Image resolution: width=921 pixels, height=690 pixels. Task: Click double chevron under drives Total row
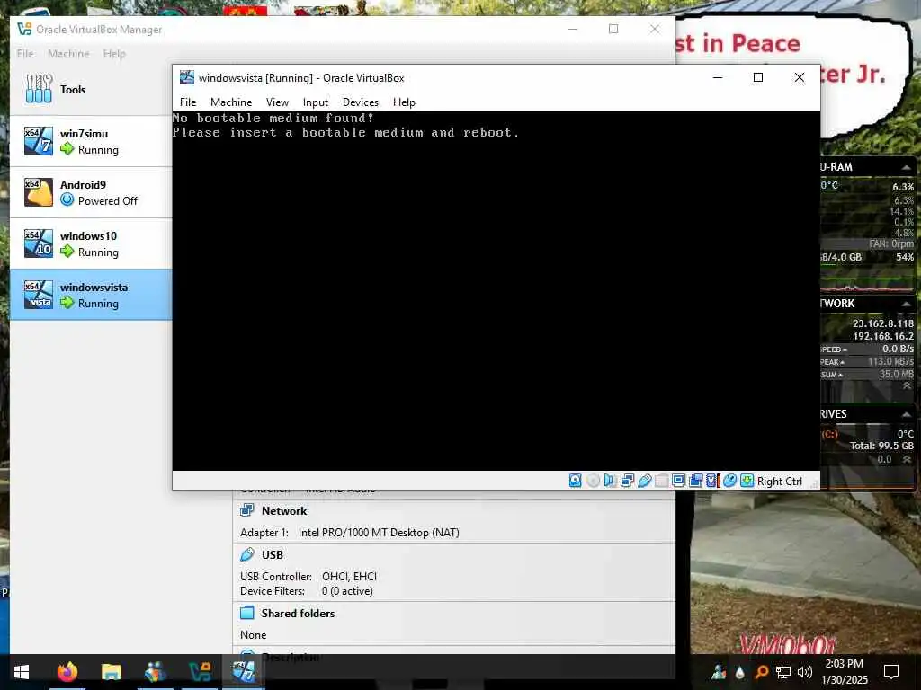pos(907,459)
